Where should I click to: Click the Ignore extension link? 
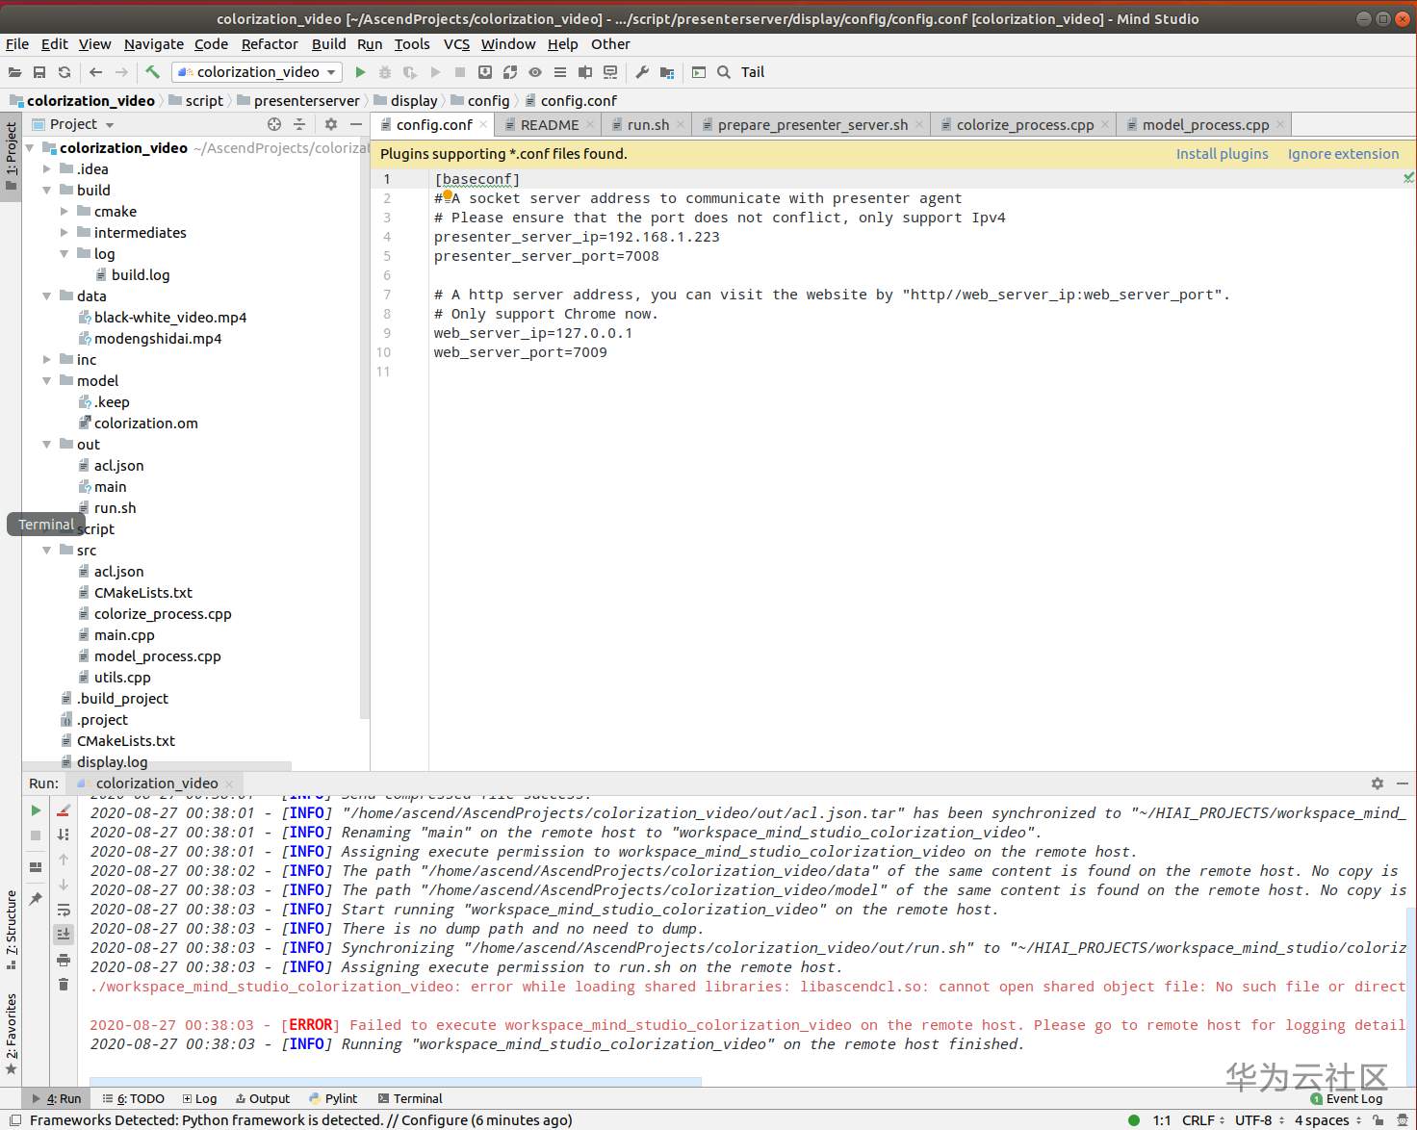click(1343, 154)
